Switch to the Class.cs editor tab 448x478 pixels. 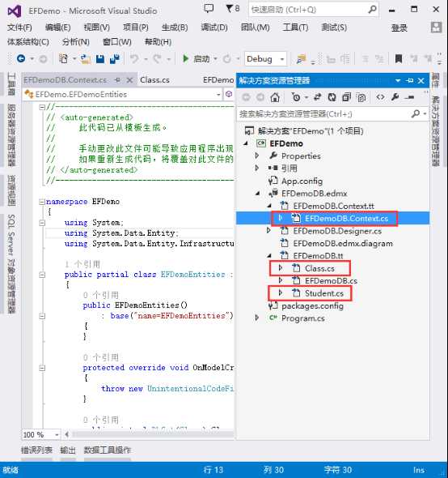tap(154, 80)
